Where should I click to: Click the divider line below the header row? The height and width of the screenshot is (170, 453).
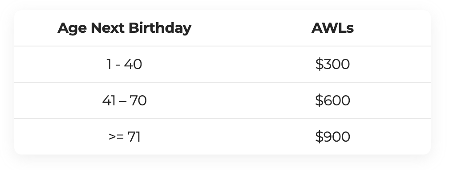coord(222,46)
